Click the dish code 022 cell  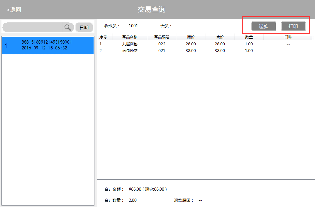coord(162,44)
